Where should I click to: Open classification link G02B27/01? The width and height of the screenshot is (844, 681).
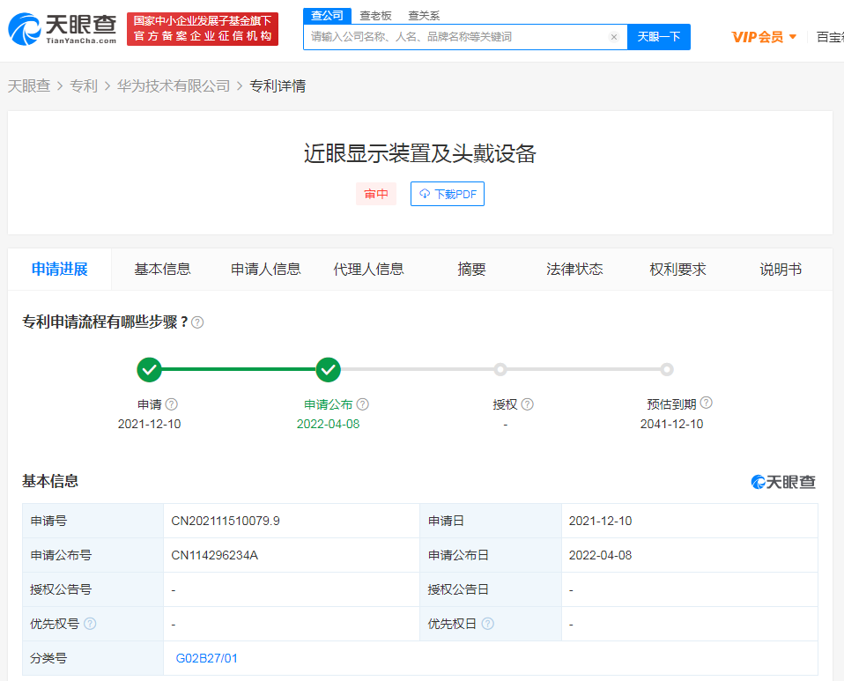(x=207, y=658)
